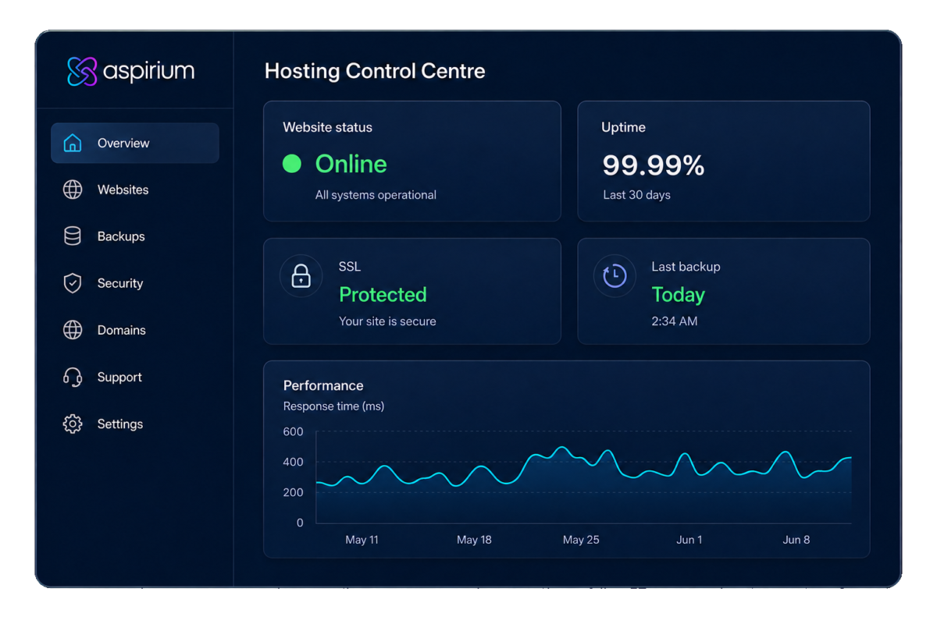Click the response time line chart
This screenshot has height=624, width=937.
tap(584, 477)
